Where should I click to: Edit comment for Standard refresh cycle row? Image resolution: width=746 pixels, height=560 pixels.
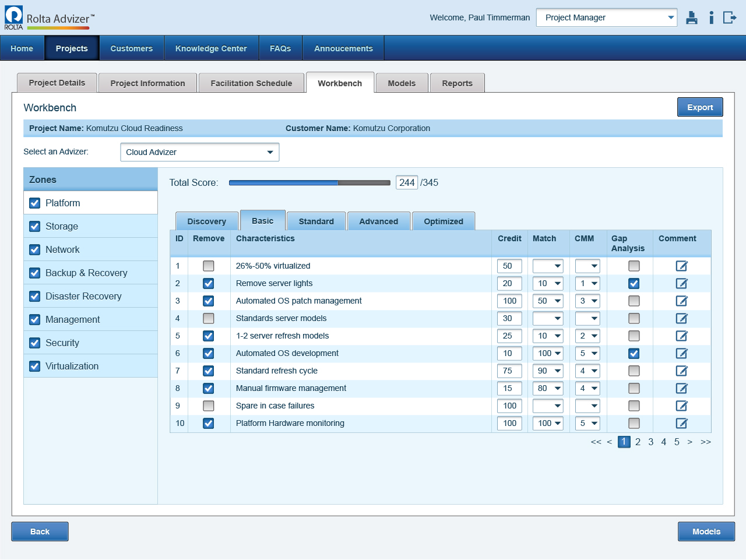point(681,371)
